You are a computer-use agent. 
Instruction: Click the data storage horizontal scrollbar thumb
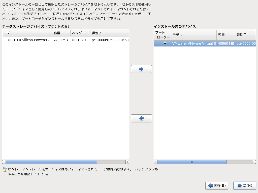coord(51,162)
